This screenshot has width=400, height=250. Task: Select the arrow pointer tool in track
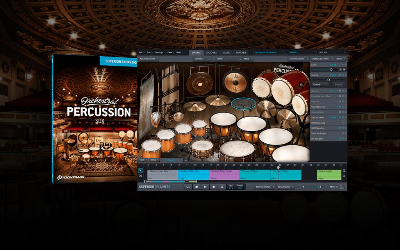140,171
